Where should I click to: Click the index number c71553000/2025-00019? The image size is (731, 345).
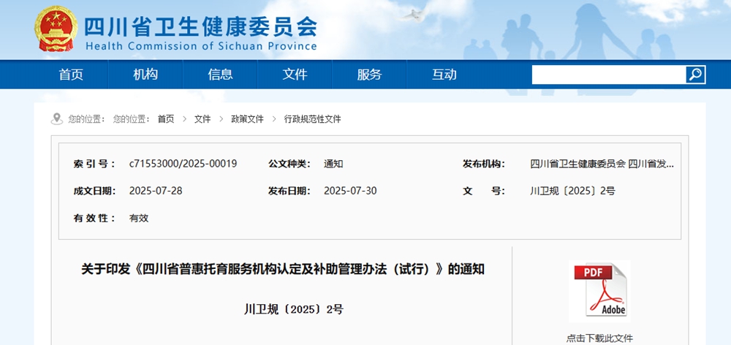tap(183, 164)
